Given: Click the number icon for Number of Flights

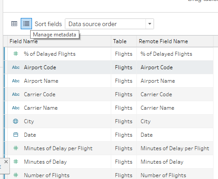Looking at the screenshot, I should pos(16,175).
